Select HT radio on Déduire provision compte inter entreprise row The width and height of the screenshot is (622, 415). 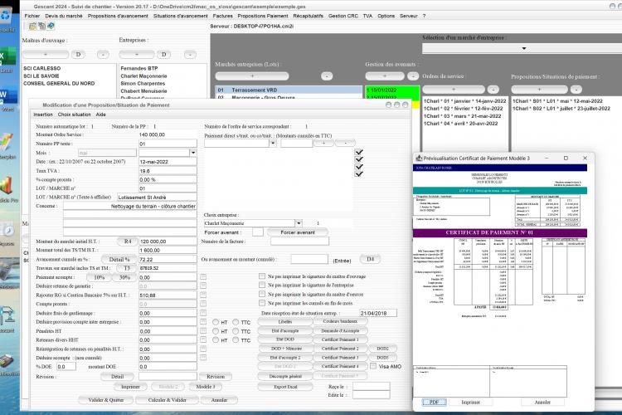point(216,322)
